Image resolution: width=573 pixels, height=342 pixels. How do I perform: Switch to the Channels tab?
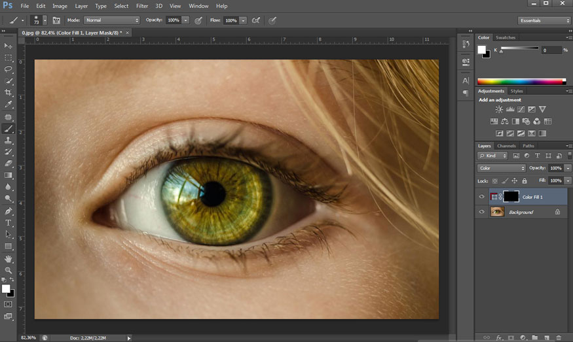tap(506, 146)
